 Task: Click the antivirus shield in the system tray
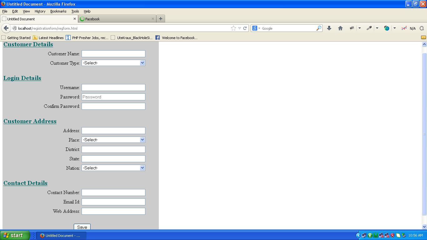(392, 236)
